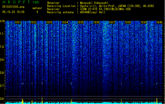Click the 1638 time marker

128,22
